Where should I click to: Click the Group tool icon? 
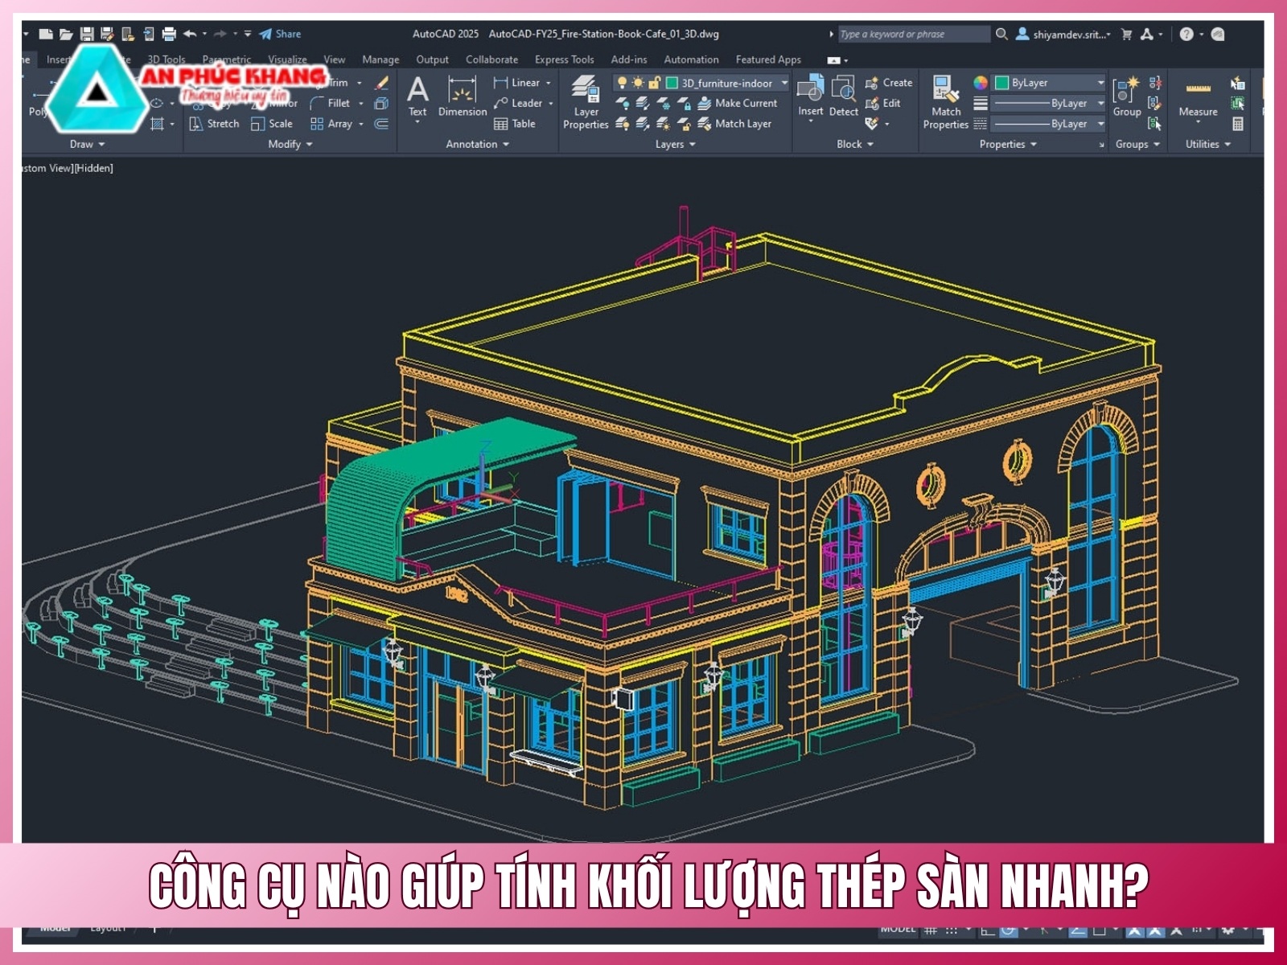(1126, 97)
